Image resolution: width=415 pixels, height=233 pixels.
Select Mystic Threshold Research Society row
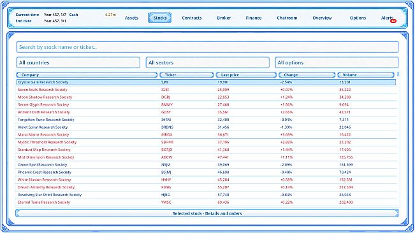(206, 142)
